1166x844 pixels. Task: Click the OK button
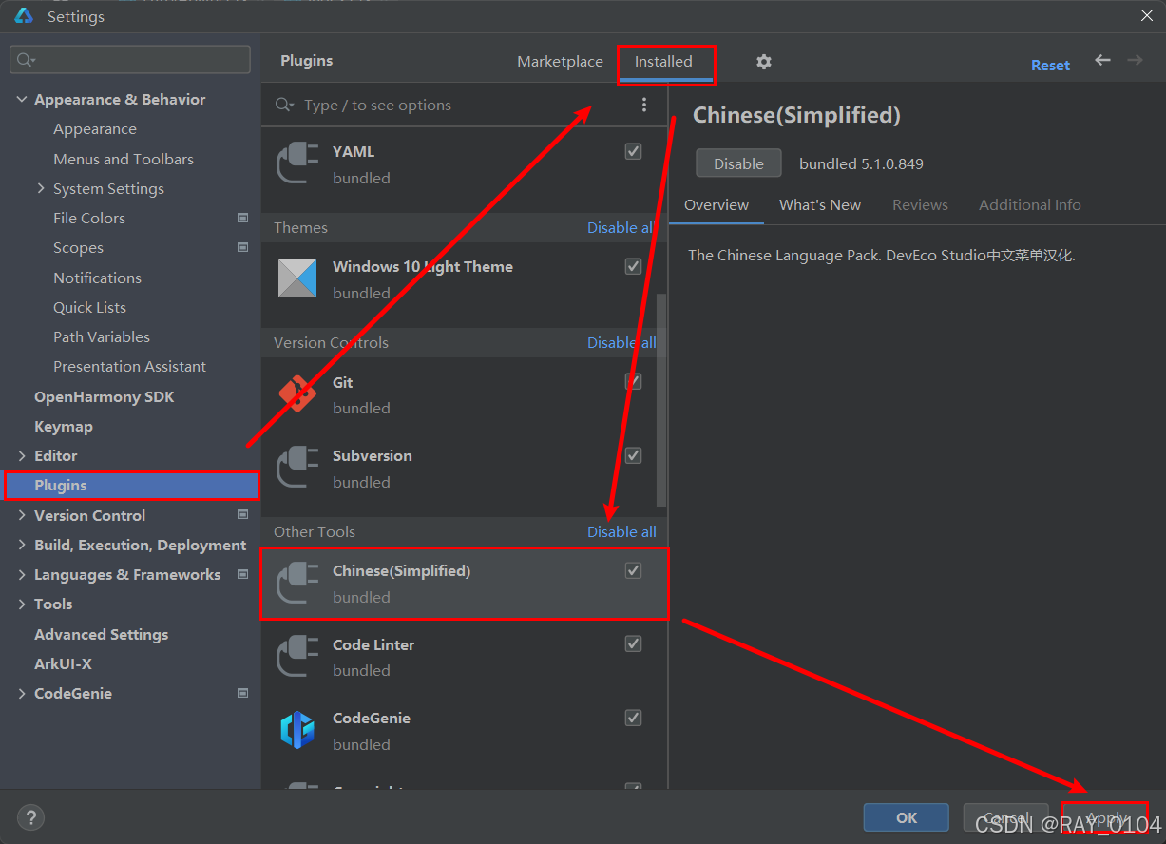[907, 817]
